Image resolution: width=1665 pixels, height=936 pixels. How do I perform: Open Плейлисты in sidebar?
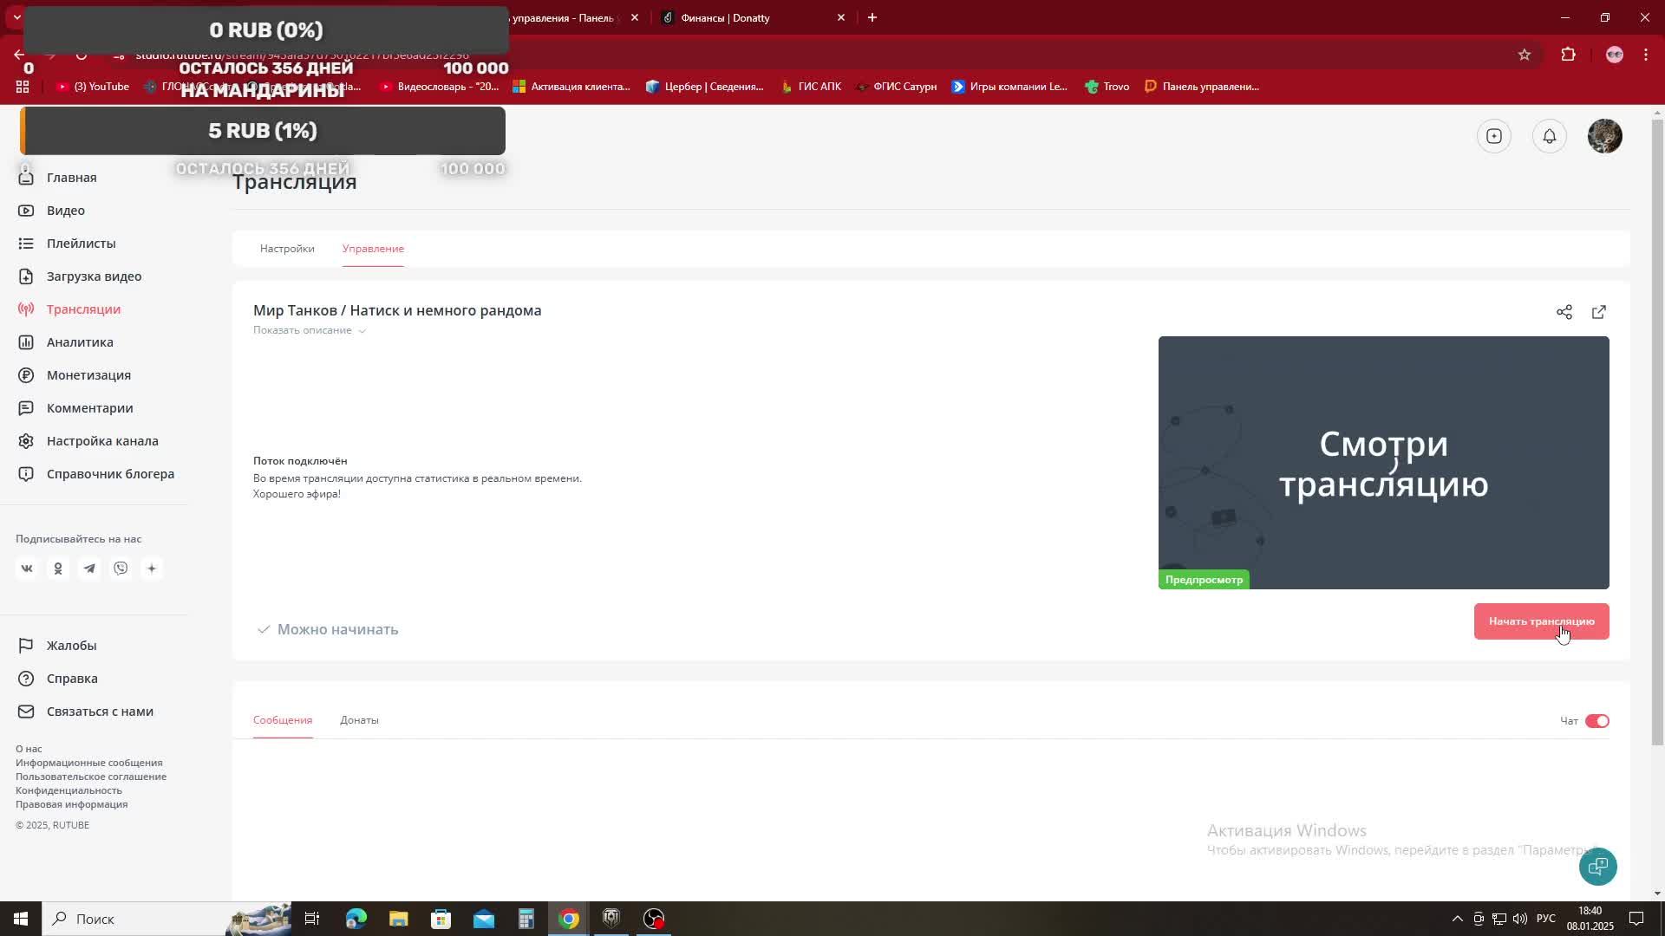pos(81,244)
